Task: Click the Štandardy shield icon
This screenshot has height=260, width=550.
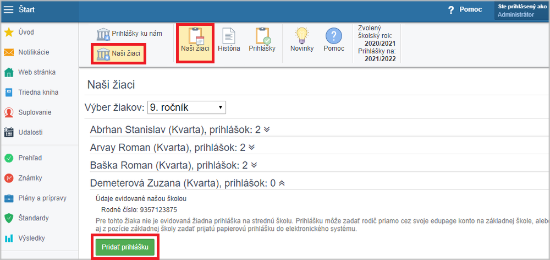Action: pos(8,218)
